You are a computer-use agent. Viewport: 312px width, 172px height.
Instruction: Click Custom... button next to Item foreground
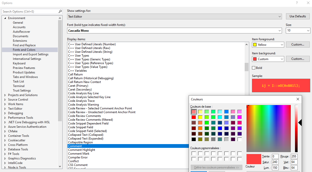pyautogui.click(x=298, y=45)
